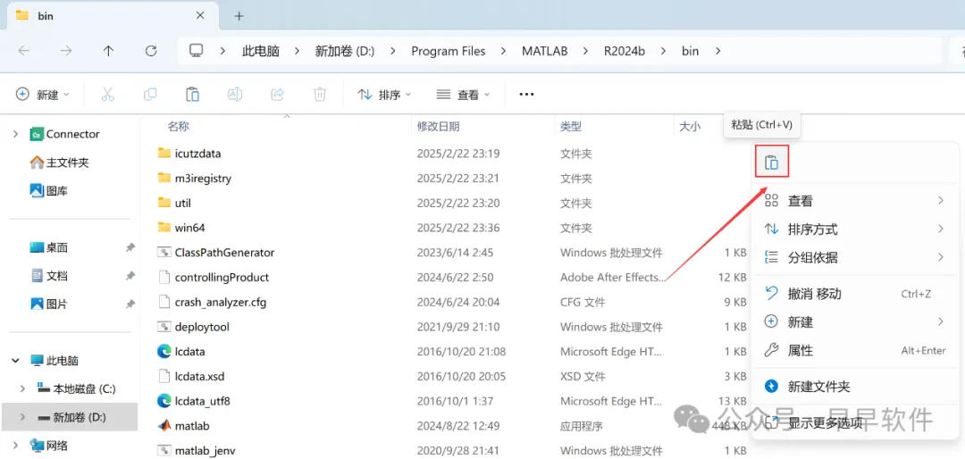
Task: Click the Delete trash toolbar icon
Action: 319,94
